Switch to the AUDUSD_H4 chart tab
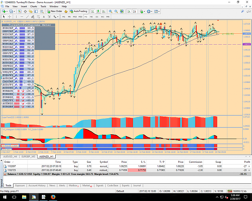This screenshot has width=252, height=201. pyautogui.click(x=10, y=157)
